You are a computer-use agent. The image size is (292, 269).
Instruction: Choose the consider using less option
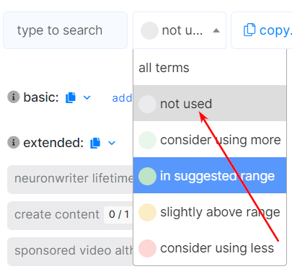point(210,247)
